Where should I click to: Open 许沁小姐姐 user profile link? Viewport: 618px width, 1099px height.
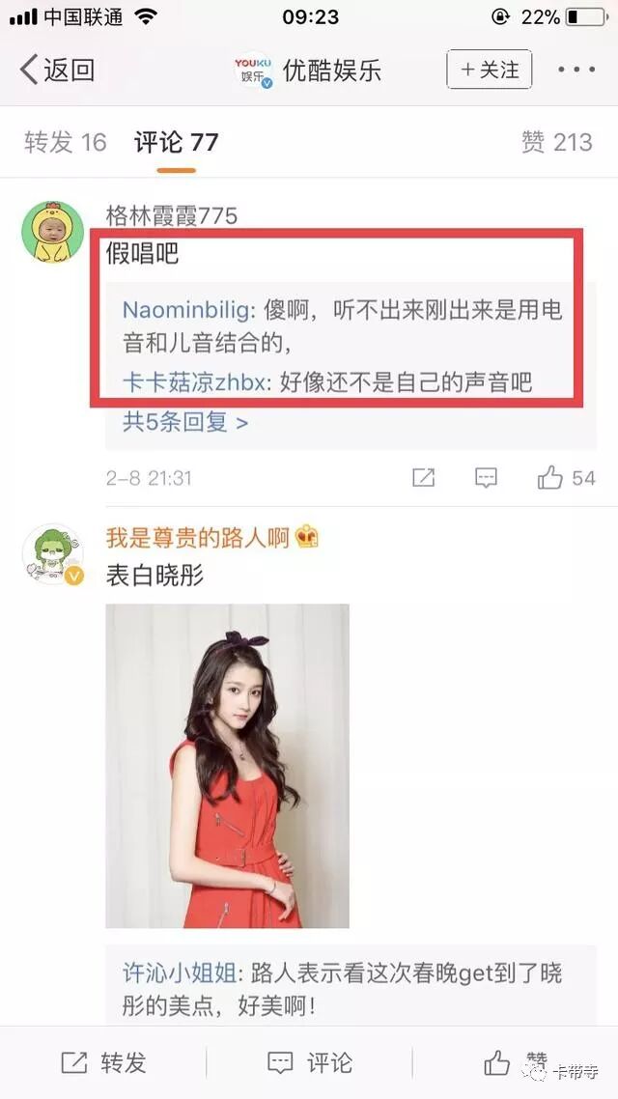[x=180, y=972]
